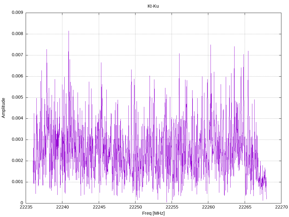
Task: Click the y-axis tick label 0.002
Action: click(17, 160)
